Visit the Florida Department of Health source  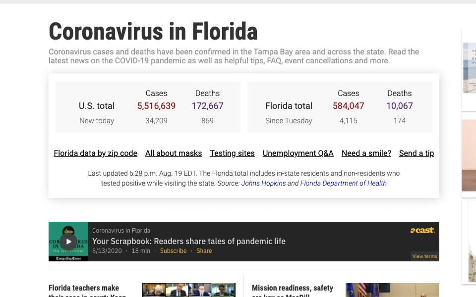343,183
